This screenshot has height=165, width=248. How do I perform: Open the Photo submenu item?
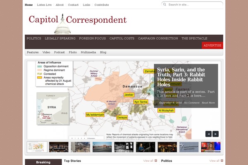[73, 52]
